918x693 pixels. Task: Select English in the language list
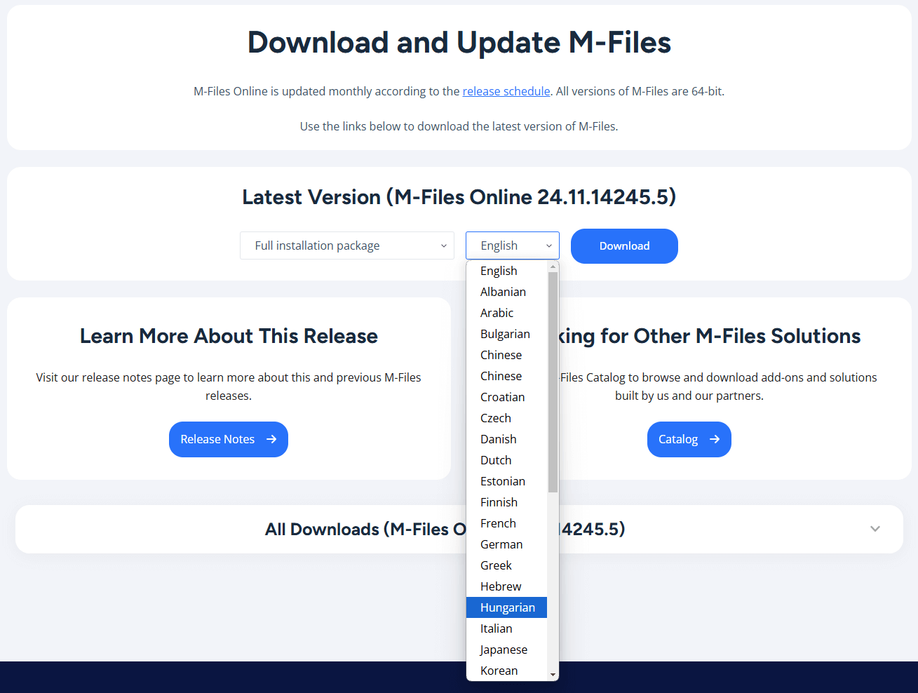(506, 271)
